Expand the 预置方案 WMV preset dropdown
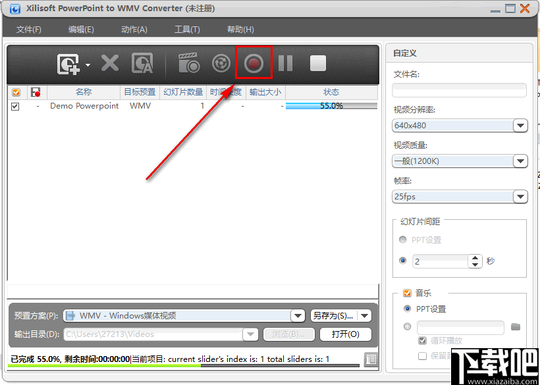Viewport: 540px width, 385px height. point(298,315)
